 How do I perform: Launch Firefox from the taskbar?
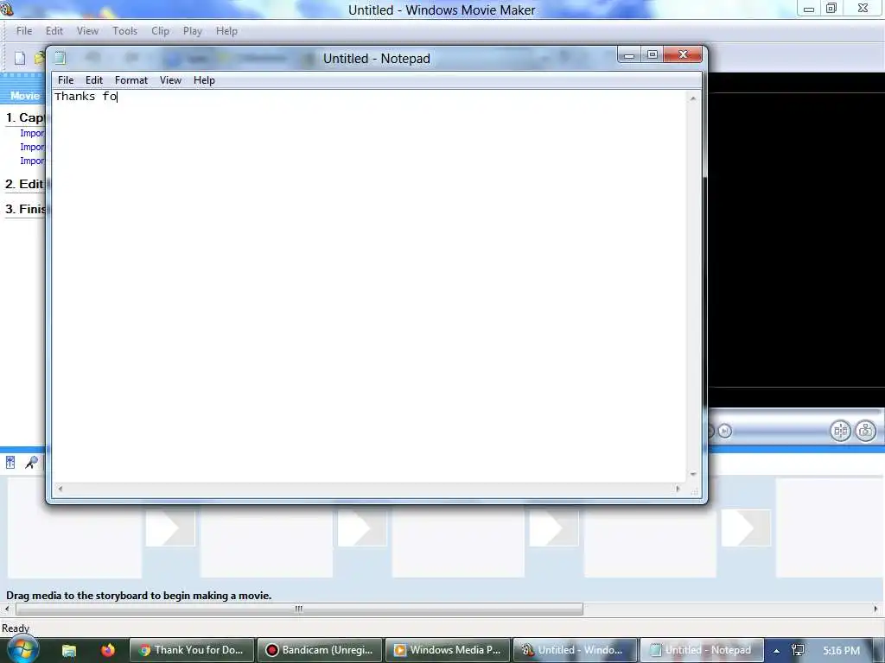107,650
